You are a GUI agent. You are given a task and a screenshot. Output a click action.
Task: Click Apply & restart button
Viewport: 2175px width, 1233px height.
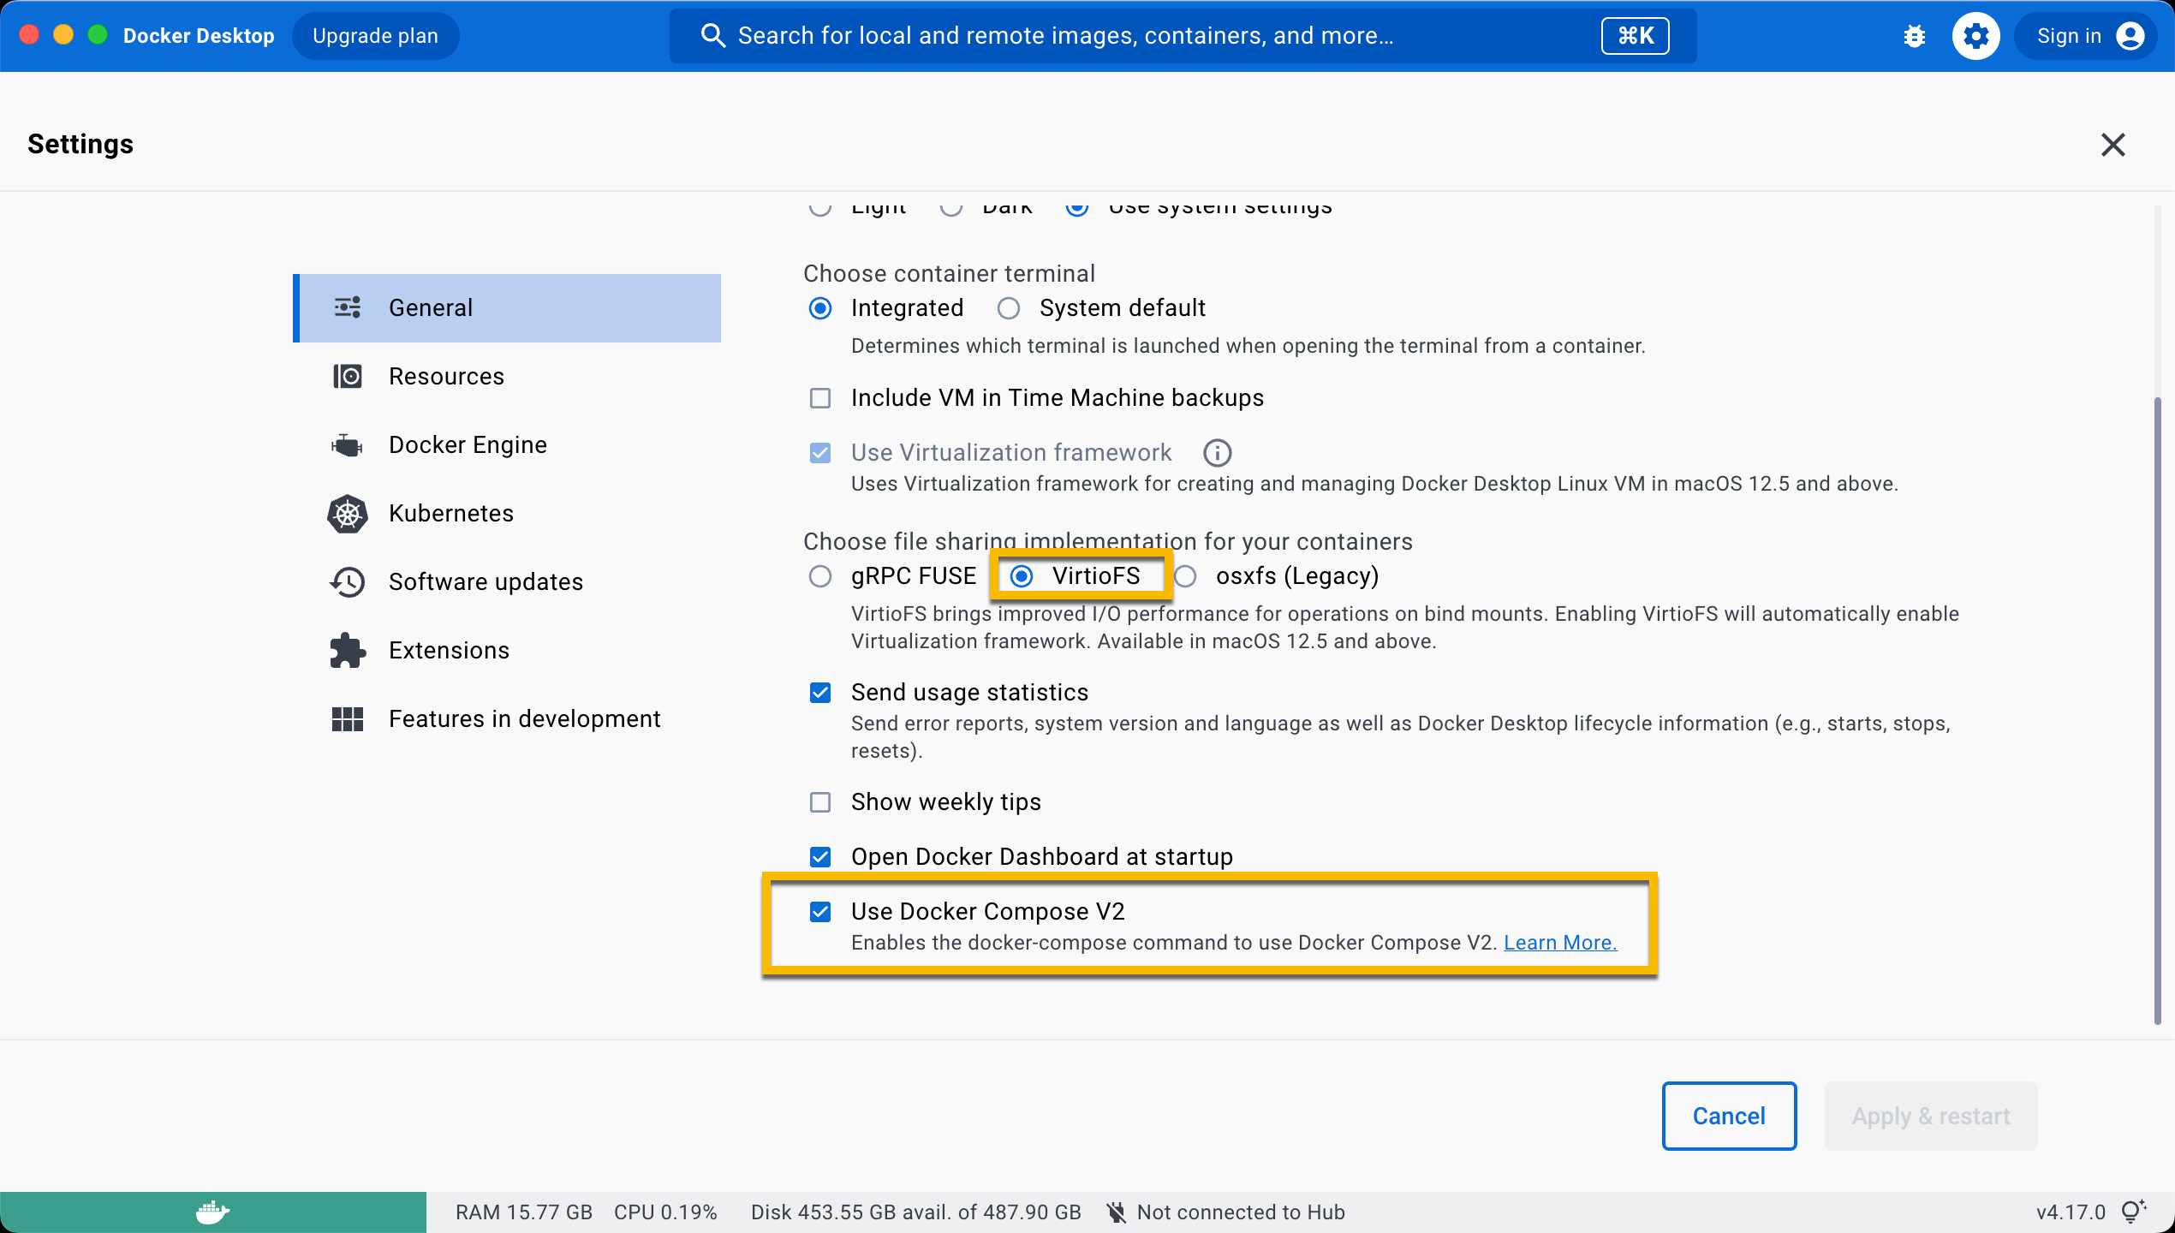pyautogui.click(x=1931, y=1116)
